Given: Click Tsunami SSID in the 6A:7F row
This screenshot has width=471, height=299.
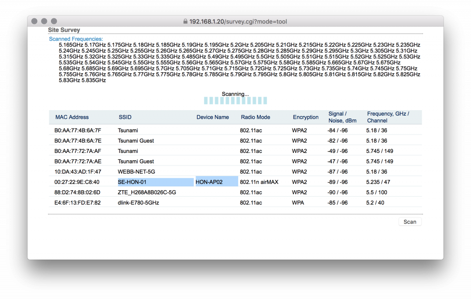Looking at the screenshot, I should 128,130.
